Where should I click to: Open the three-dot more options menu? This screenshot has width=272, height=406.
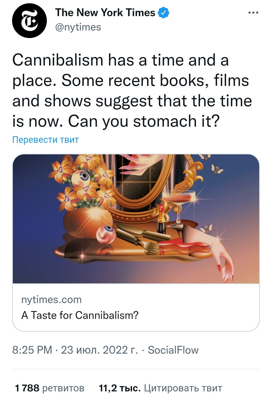pyautogui.click(x=253, y=13)
